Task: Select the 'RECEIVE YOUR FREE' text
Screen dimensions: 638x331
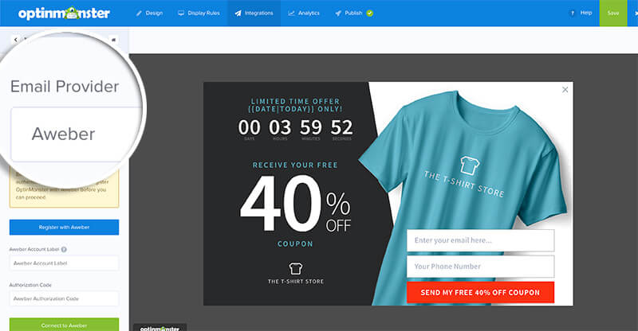Action: [295, 165]
